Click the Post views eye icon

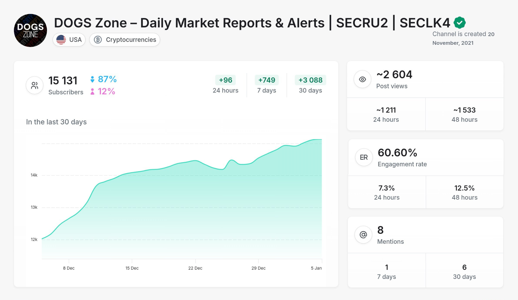tap(362, 79)
